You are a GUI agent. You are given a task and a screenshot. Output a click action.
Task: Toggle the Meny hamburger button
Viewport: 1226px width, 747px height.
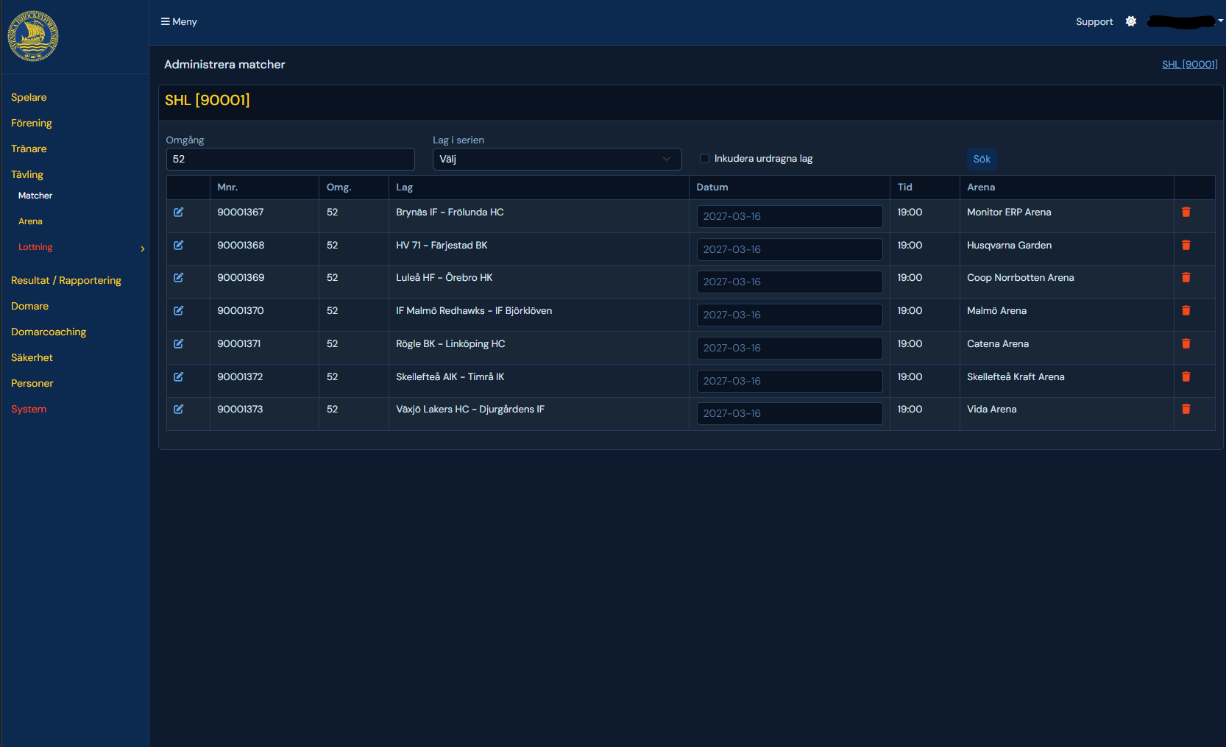click(x=179, y=21)
